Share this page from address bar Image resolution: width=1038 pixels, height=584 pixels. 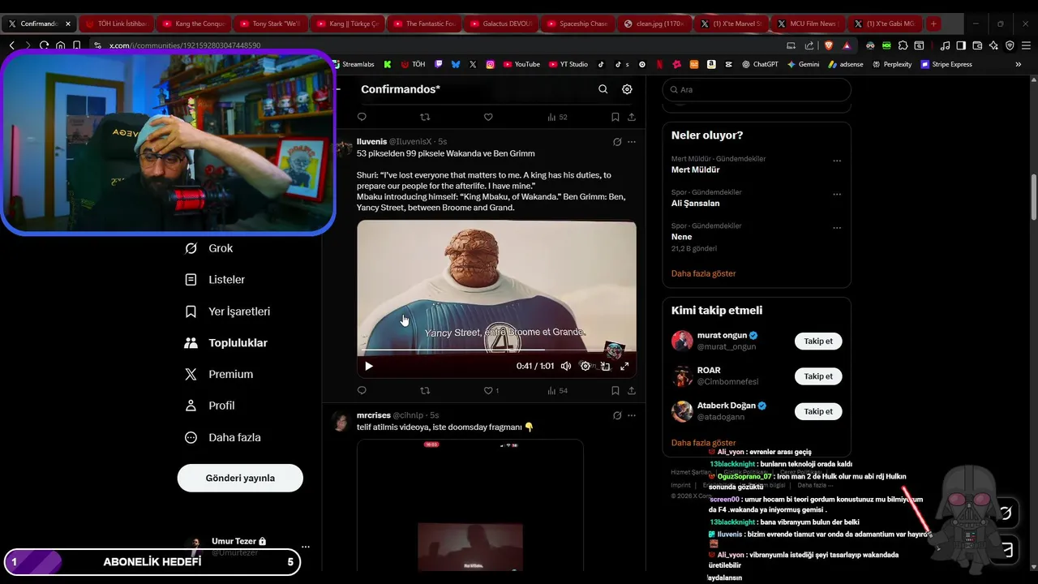tap(809, 45)
